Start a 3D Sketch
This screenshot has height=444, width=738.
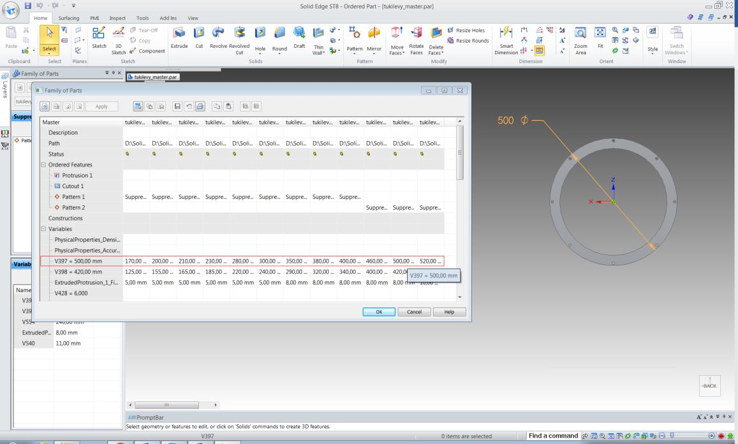coord(119,40)
